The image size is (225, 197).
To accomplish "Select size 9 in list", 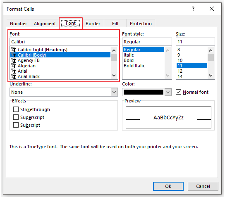I will coord(192,55).
